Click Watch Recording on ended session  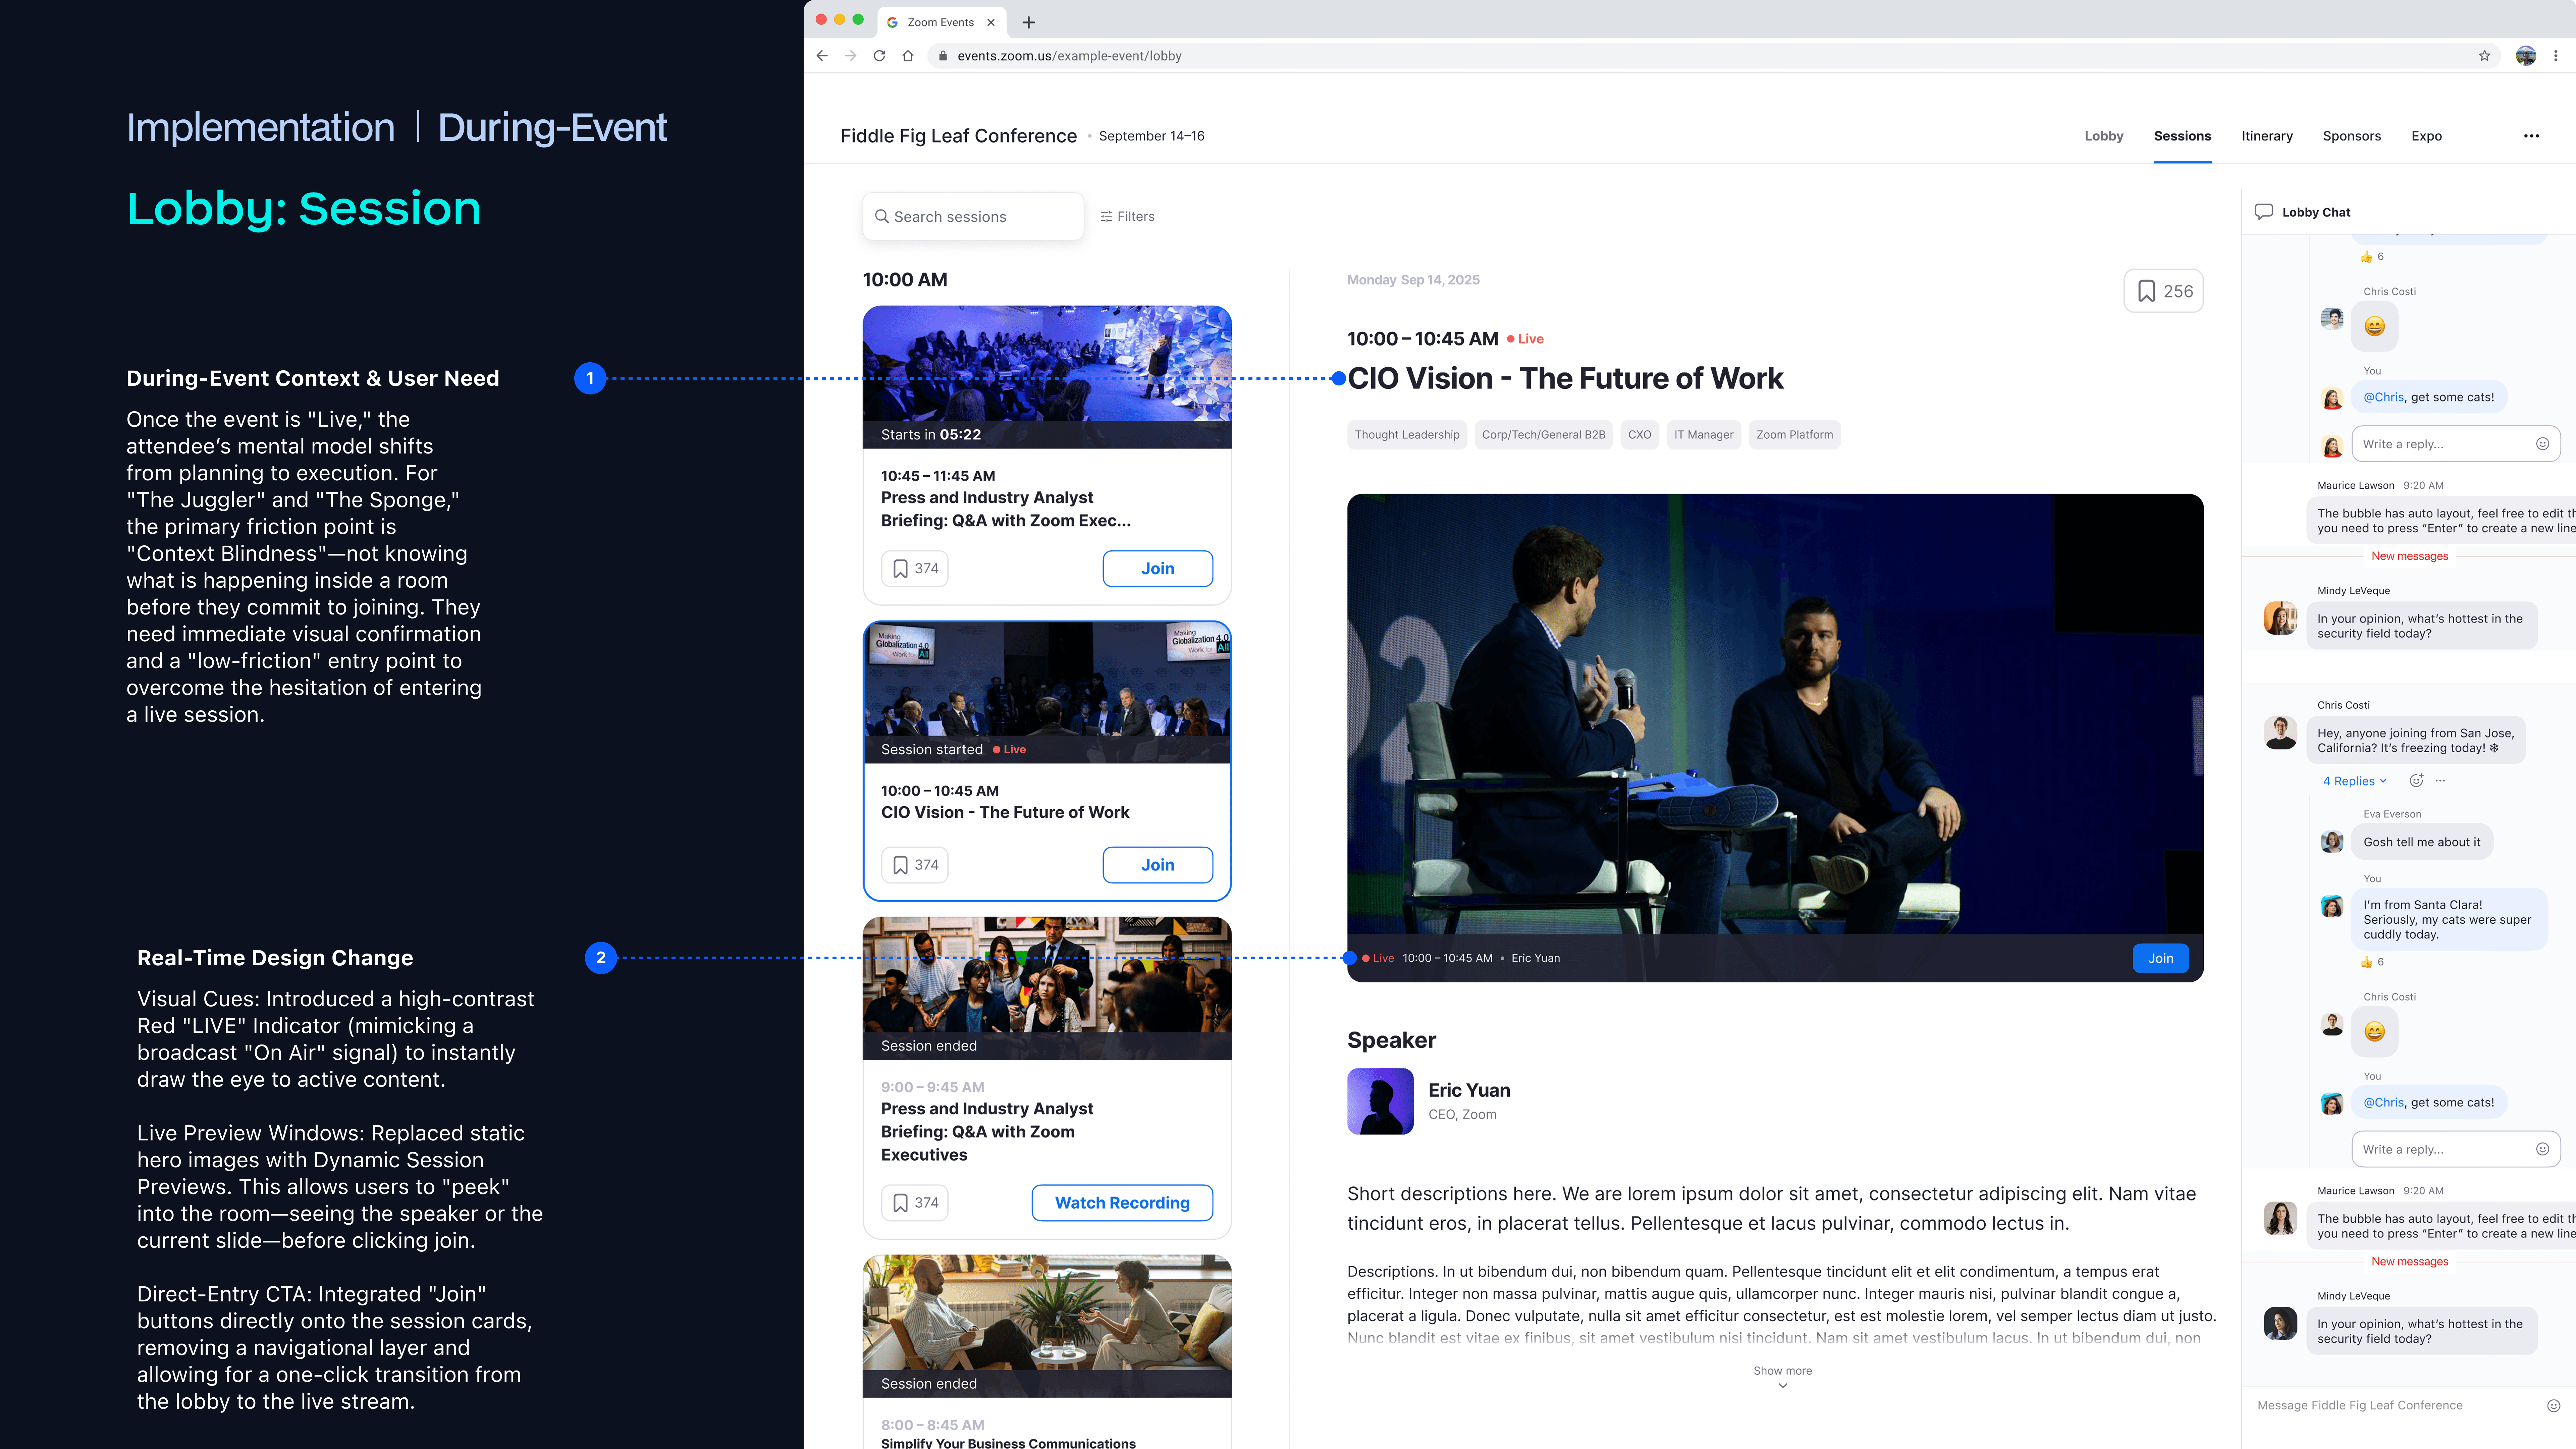(1122, 1203)
